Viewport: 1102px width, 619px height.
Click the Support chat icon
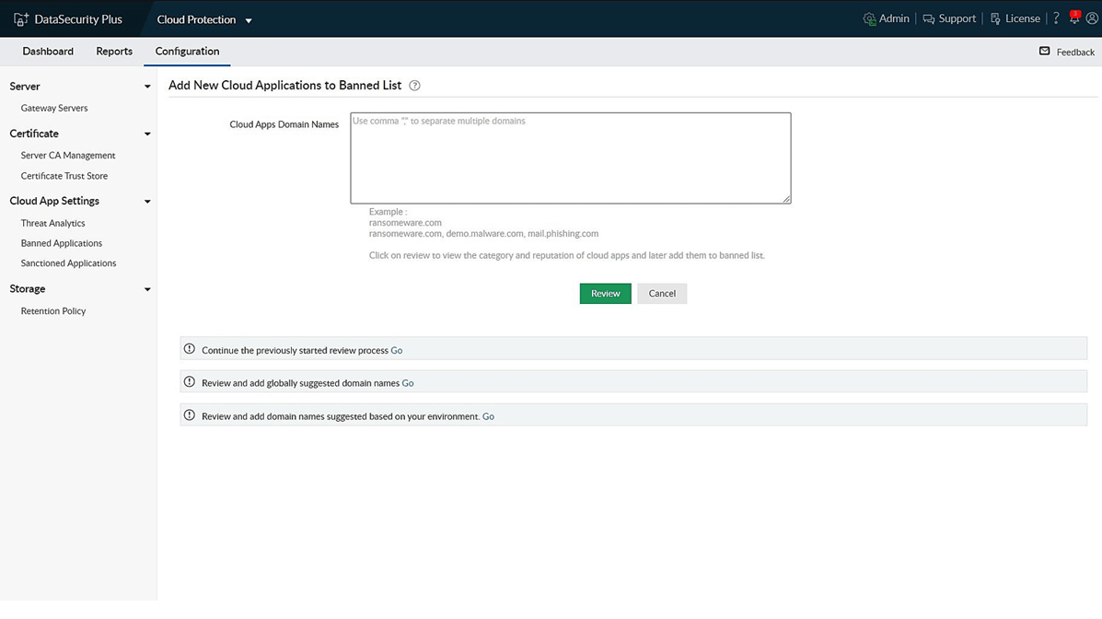point(929,18)
